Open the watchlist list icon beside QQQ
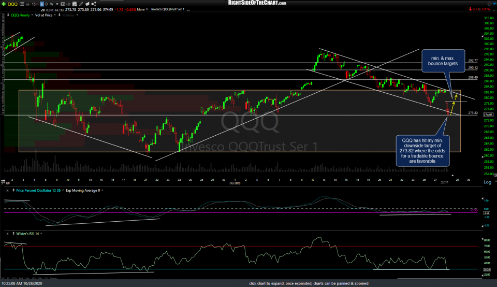497x287 pixels. 22,4
